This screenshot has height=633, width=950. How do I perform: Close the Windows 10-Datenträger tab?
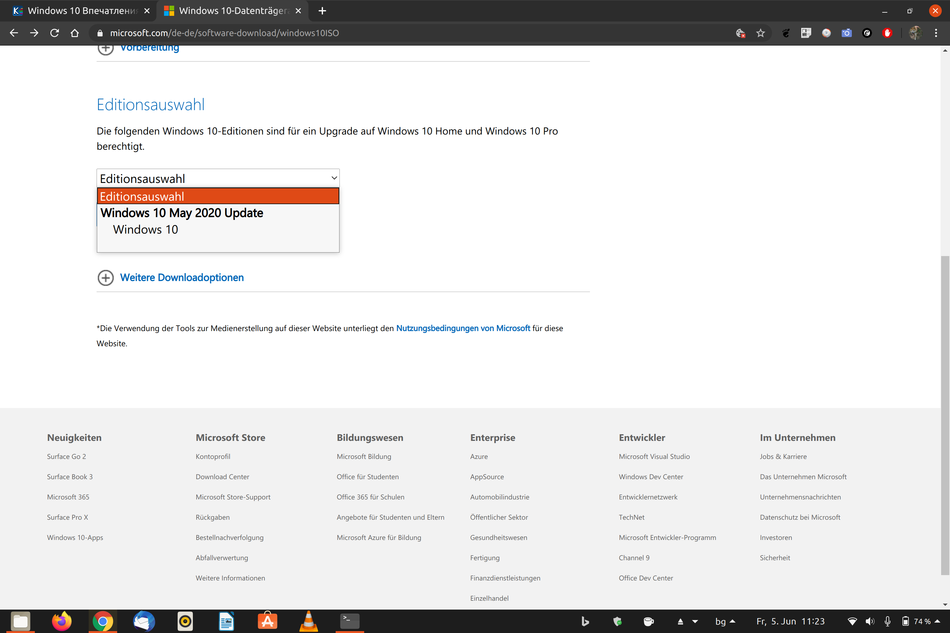pyautogui.click(x=299, y=11)
